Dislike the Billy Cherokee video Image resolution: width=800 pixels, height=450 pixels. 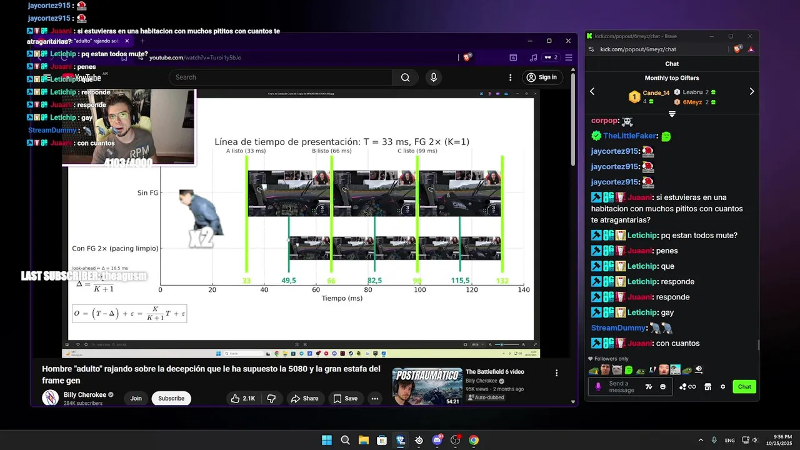271,398
